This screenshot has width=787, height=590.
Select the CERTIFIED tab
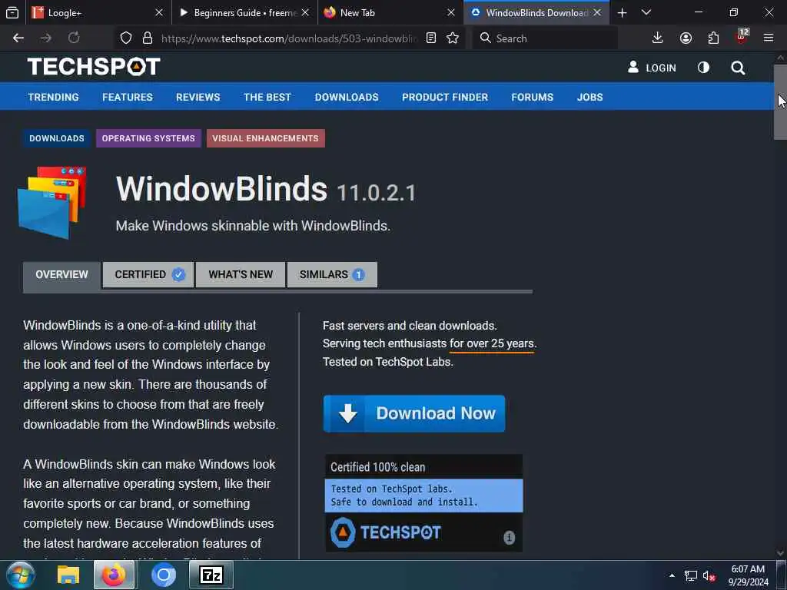(x=148, y=275)
